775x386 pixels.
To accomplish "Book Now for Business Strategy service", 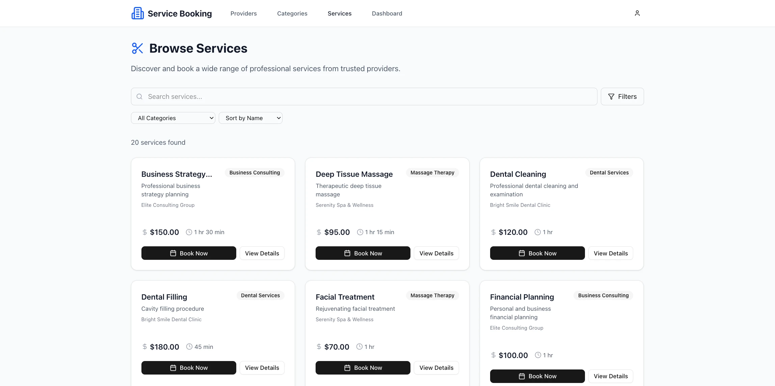I will [189, 253].
